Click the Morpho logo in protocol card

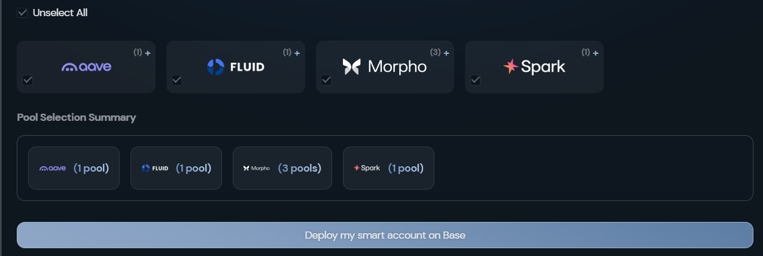pyautogui.click(x=385, y=66)
